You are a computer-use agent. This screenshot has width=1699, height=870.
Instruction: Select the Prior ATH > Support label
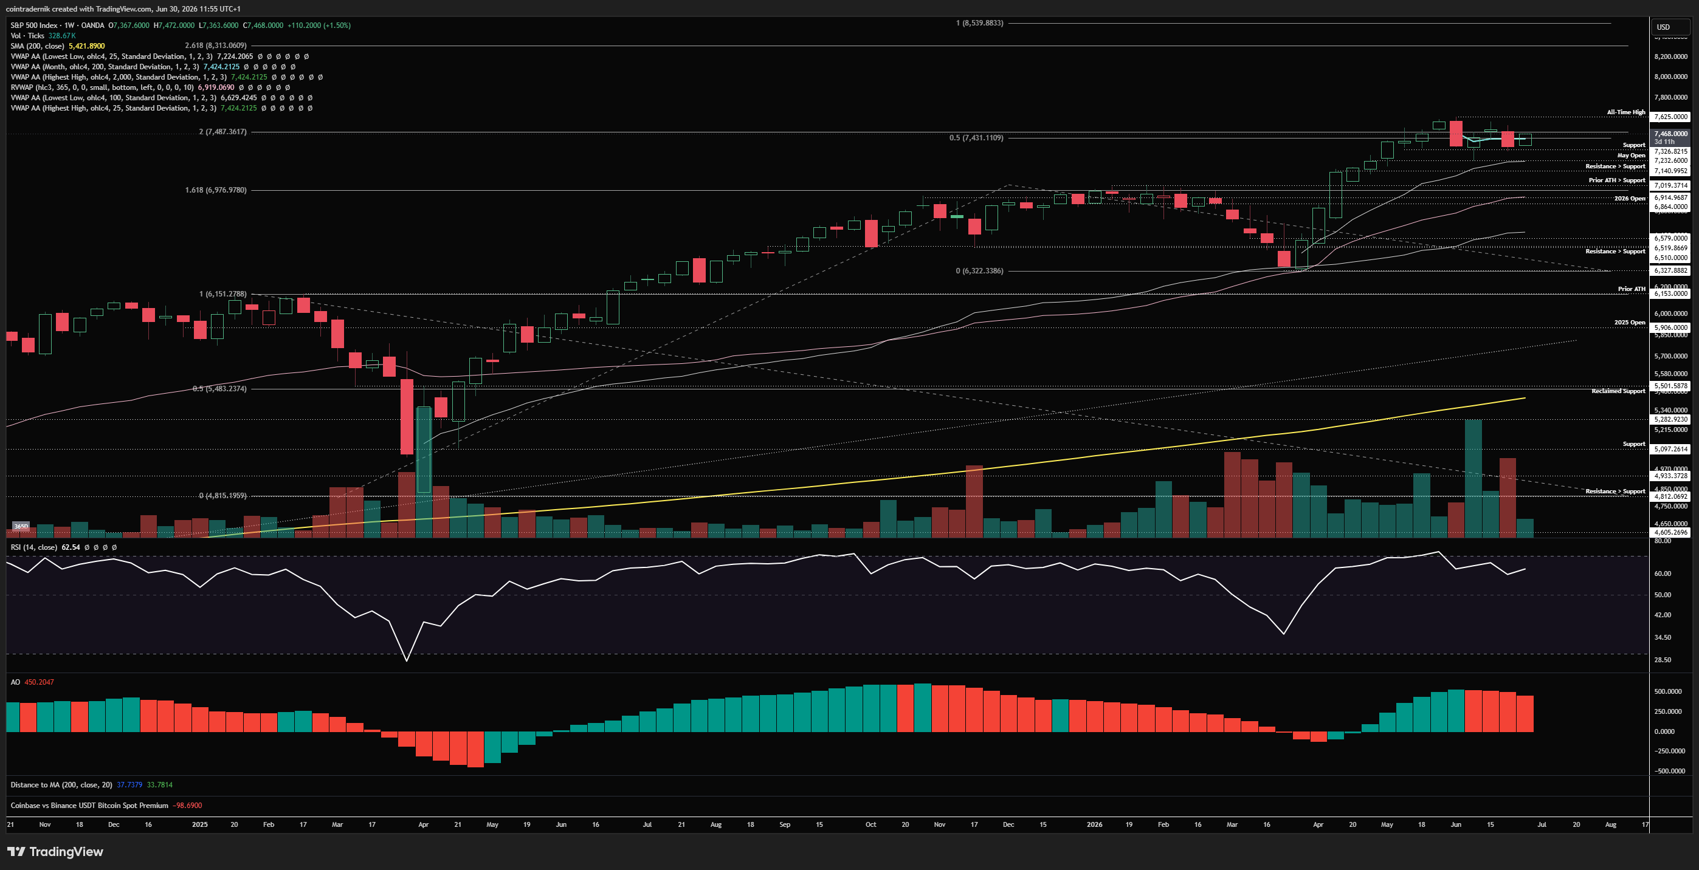click(1616, 180)
